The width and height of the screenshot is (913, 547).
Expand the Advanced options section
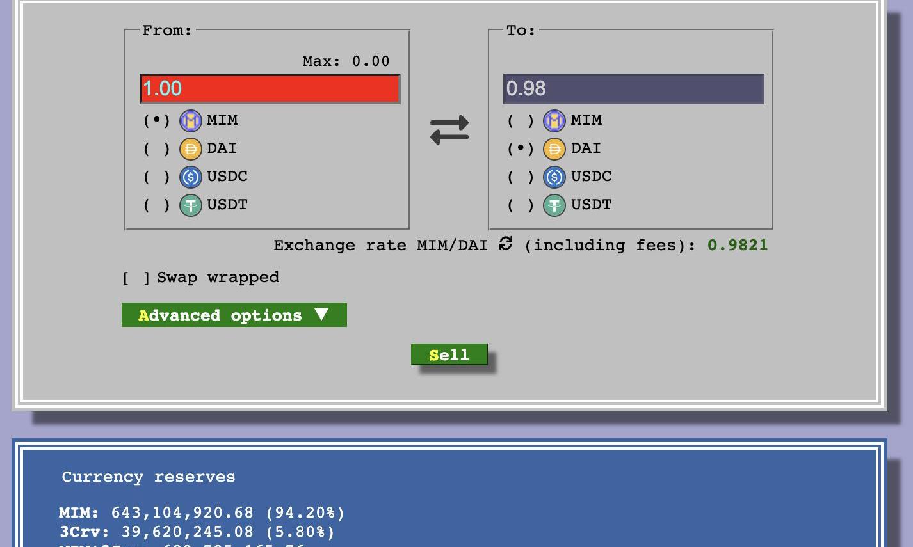click(x=234, y=315)
